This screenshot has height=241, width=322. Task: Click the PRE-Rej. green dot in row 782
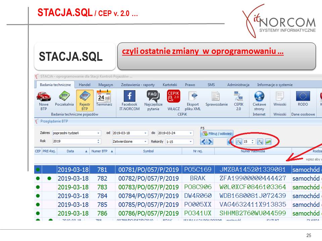49,178
